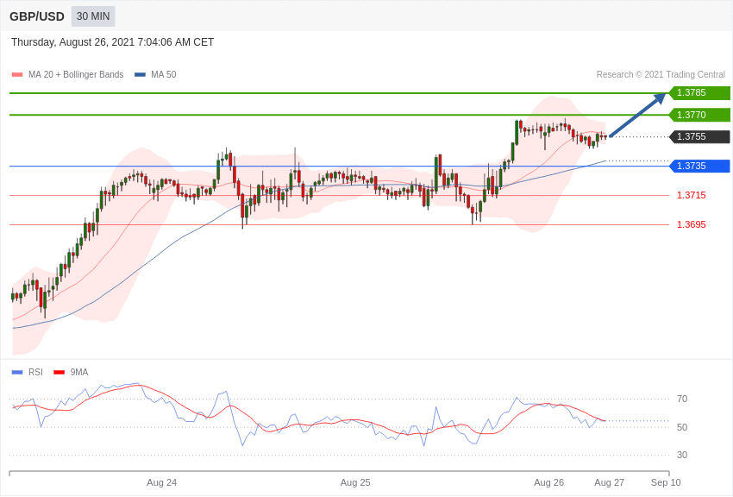Click the 1.3715 red support label
Screen dimensions: 733x497
[x=691, y=195]
